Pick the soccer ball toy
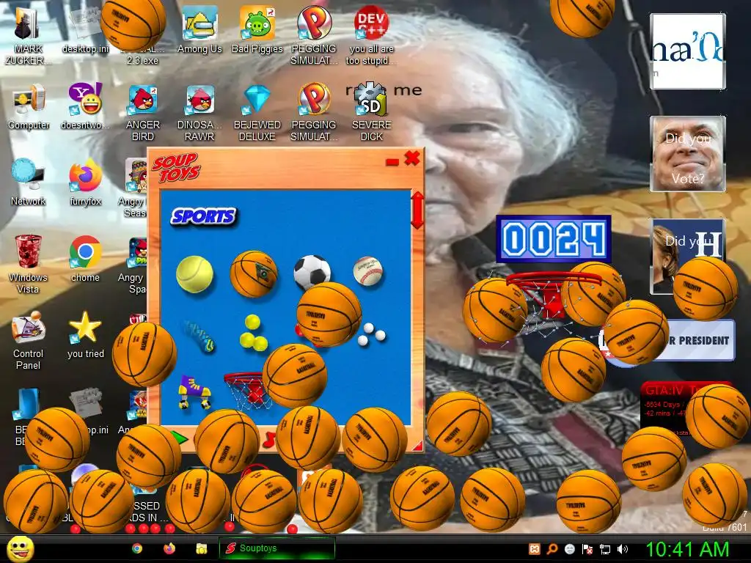 [312, 272]
